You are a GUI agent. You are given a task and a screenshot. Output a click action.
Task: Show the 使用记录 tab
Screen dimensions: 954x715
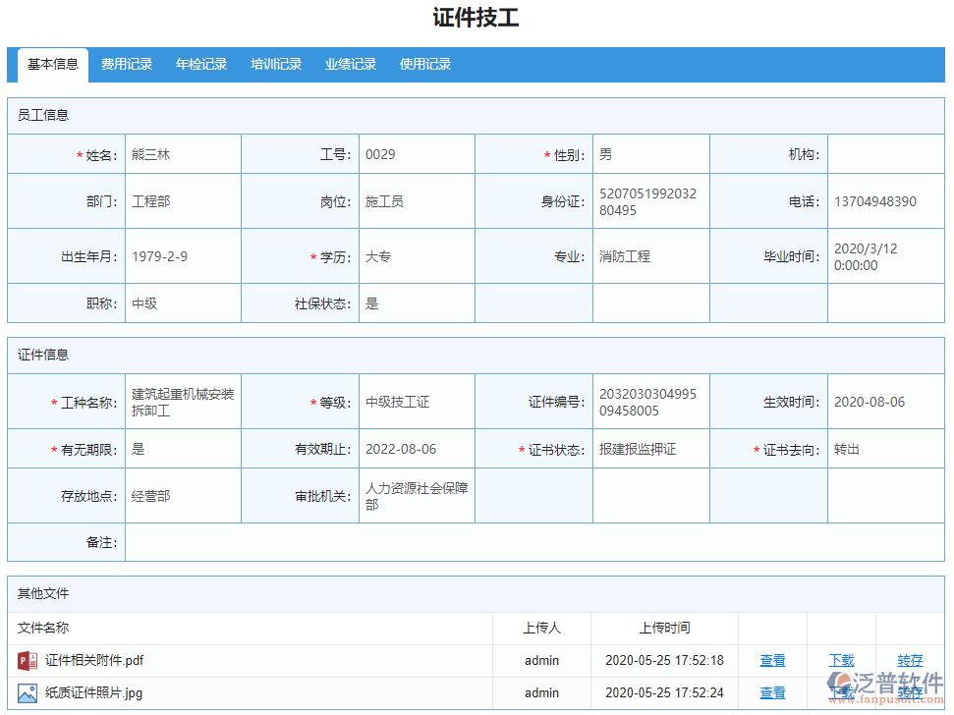pos(425,65)
